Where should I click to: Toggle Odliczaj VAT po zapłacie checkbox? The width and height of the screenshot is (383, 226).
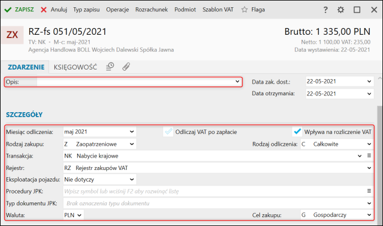[x=168, y=132]
